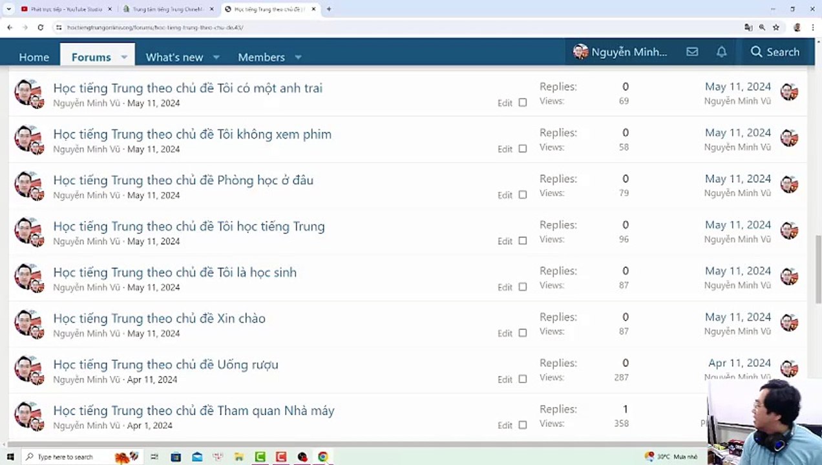822x465 pixels.
Task: Click the browser address bar URL
Action: click(x=155, y=28)
